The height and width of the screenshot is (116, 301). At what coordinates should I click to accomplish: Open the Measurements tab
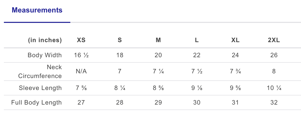(x=37, y=10)
